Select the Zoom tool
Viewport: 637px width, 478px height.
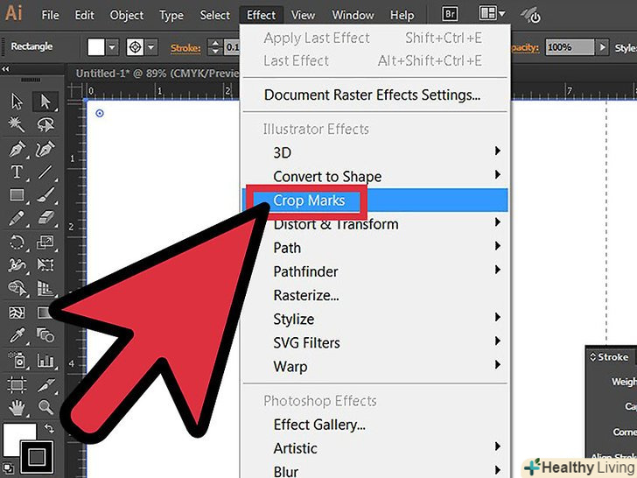45,407
